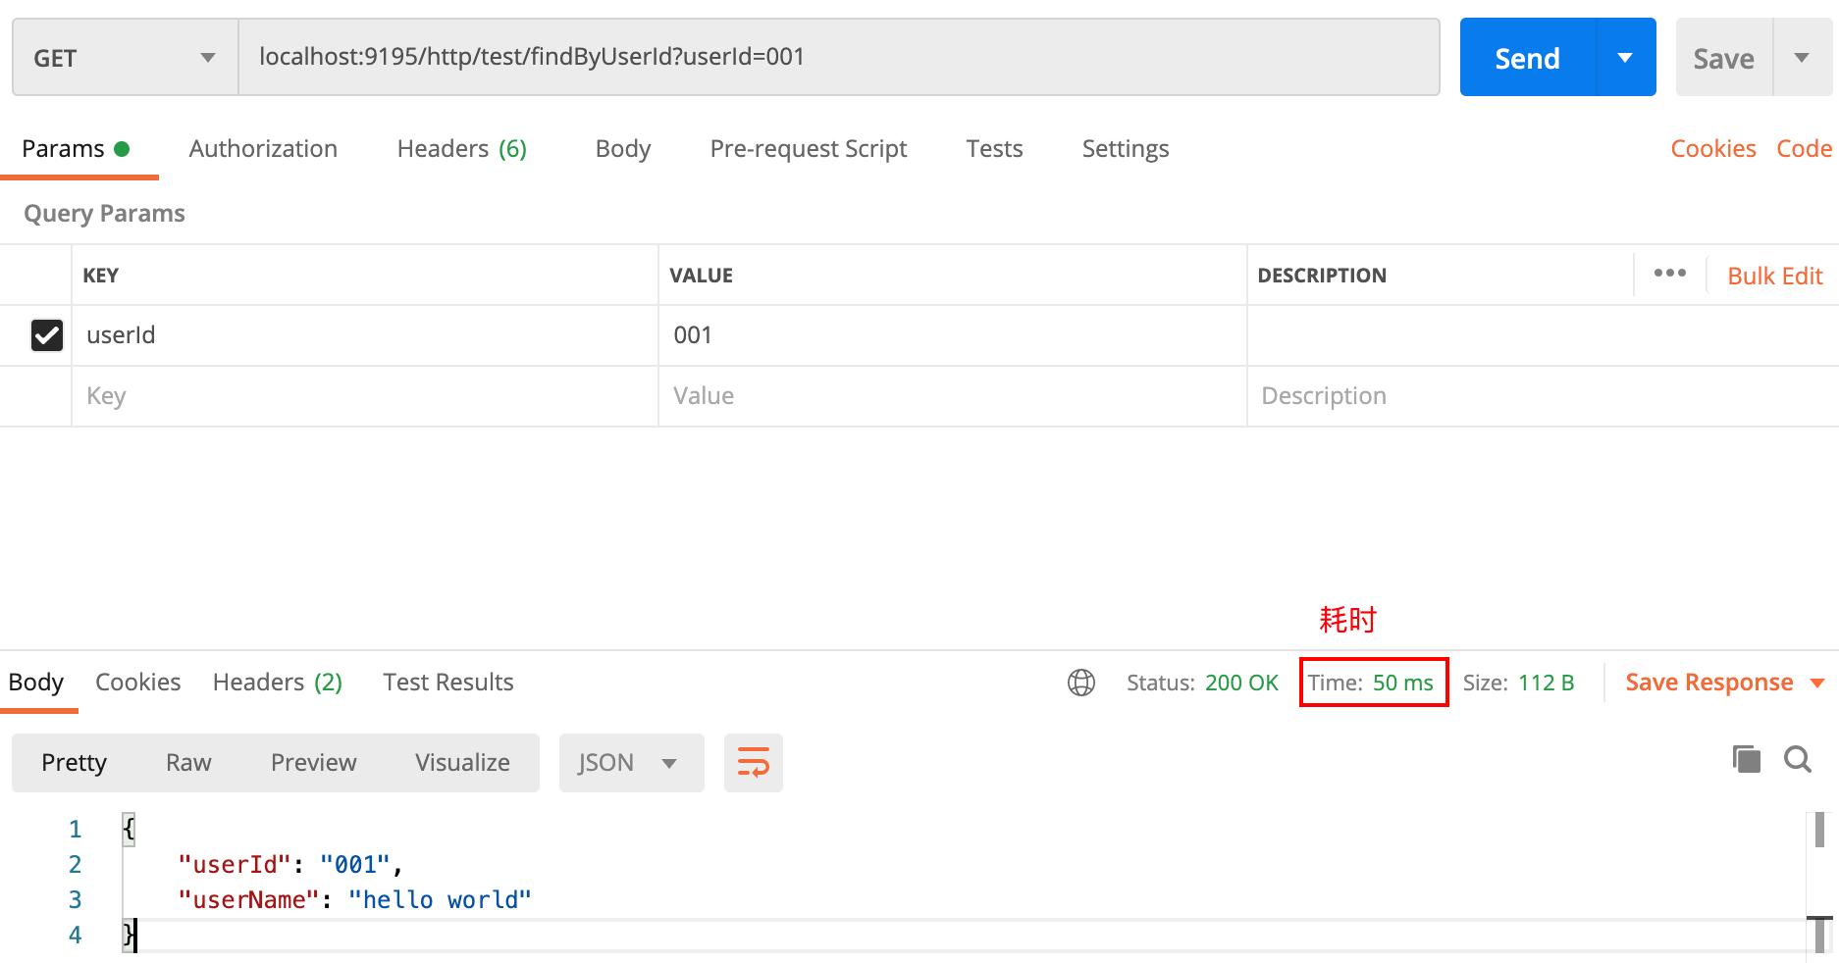Copy response body using the copy icon
Viewport: 1839px width, 963px height.
(x=1747, y=759)
